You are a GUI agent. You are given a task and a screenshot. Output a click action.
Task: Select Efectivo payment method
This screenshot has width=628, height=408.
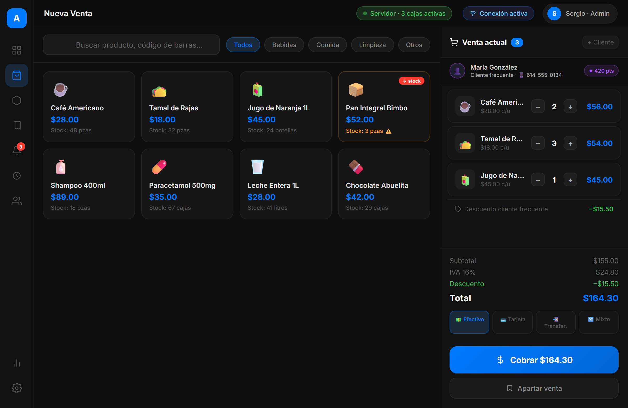[x=469, y=322]
